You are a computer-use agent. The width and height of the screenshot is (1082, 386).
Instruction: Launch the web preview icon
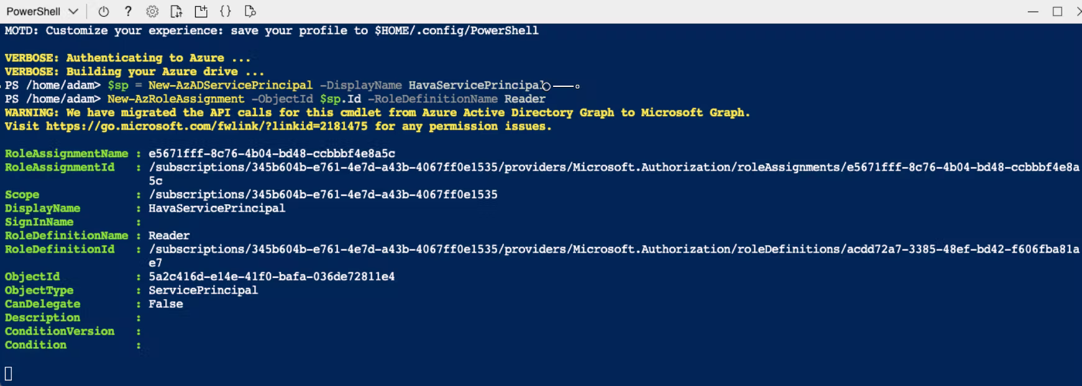click(250, 11)
